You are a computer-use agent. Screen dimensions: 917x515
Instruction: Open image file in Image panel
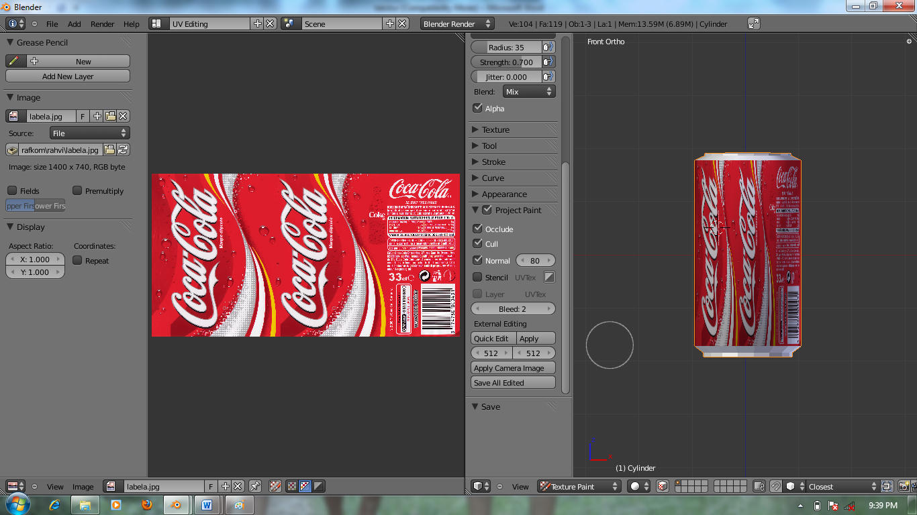[x=110, y=116]
